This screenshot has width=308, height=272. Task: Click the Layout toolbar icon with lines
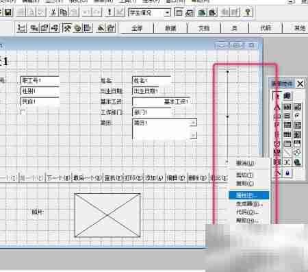(88, 28)
